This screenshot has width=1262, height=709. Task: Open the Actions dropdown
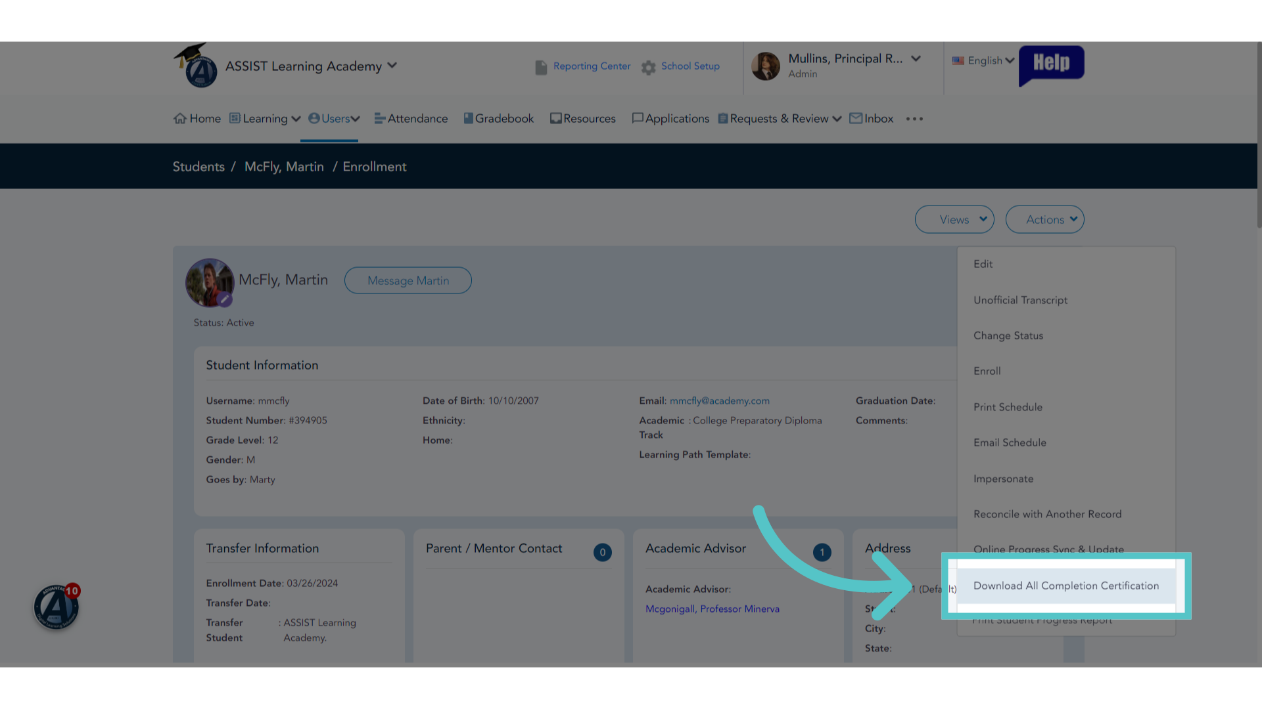1045,219
